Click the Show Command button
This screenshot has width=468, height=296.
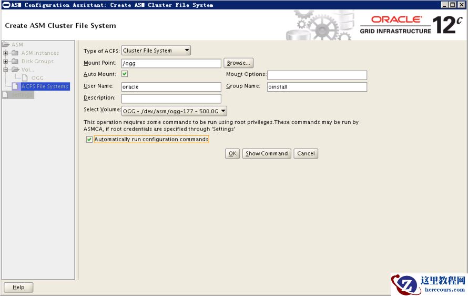coord(267,154)
